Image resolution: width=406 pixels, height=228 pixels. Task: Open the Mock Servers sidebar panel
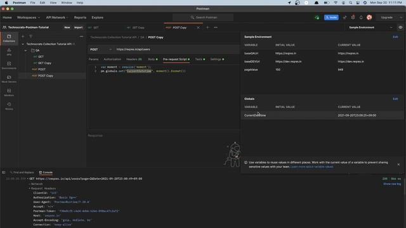(x=9, y=79)
